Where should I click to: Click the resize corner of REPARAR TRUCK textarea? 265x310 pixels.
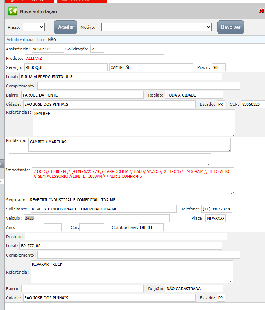[230, 281]
